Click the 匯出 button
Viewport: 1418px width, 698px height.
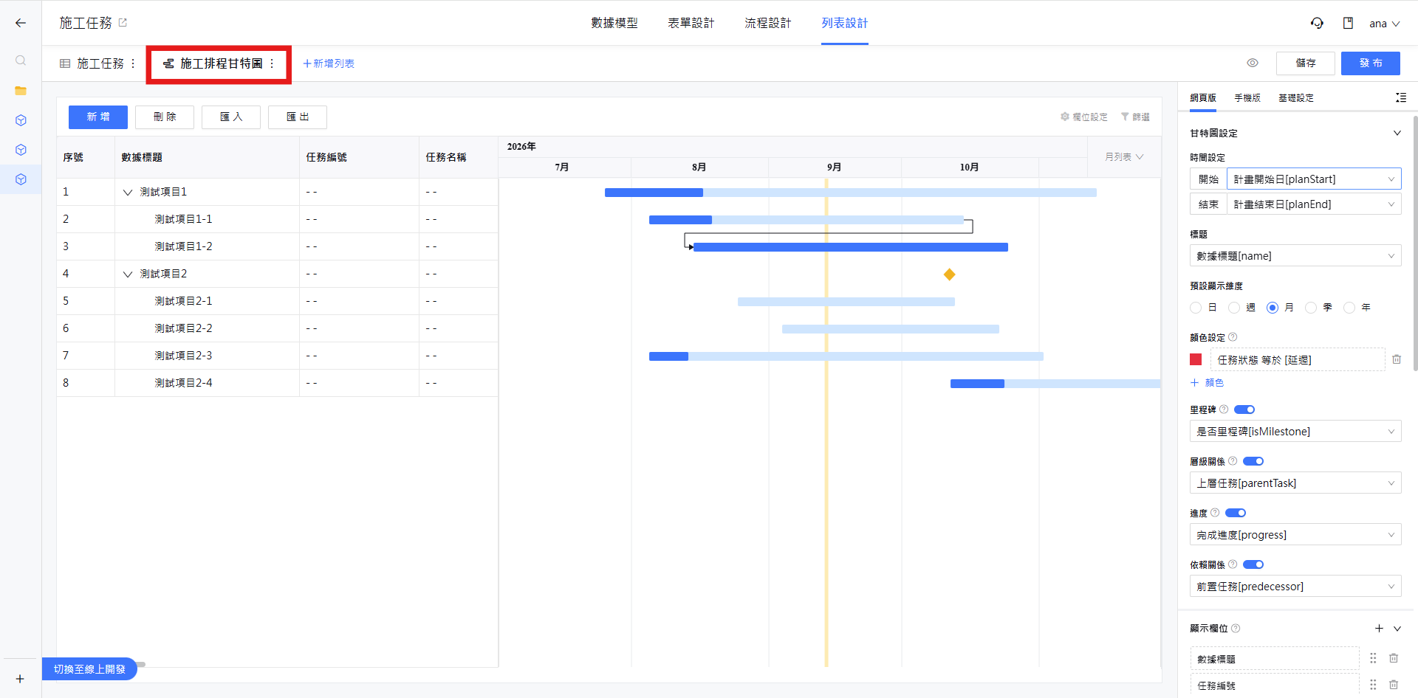(298, 117)
